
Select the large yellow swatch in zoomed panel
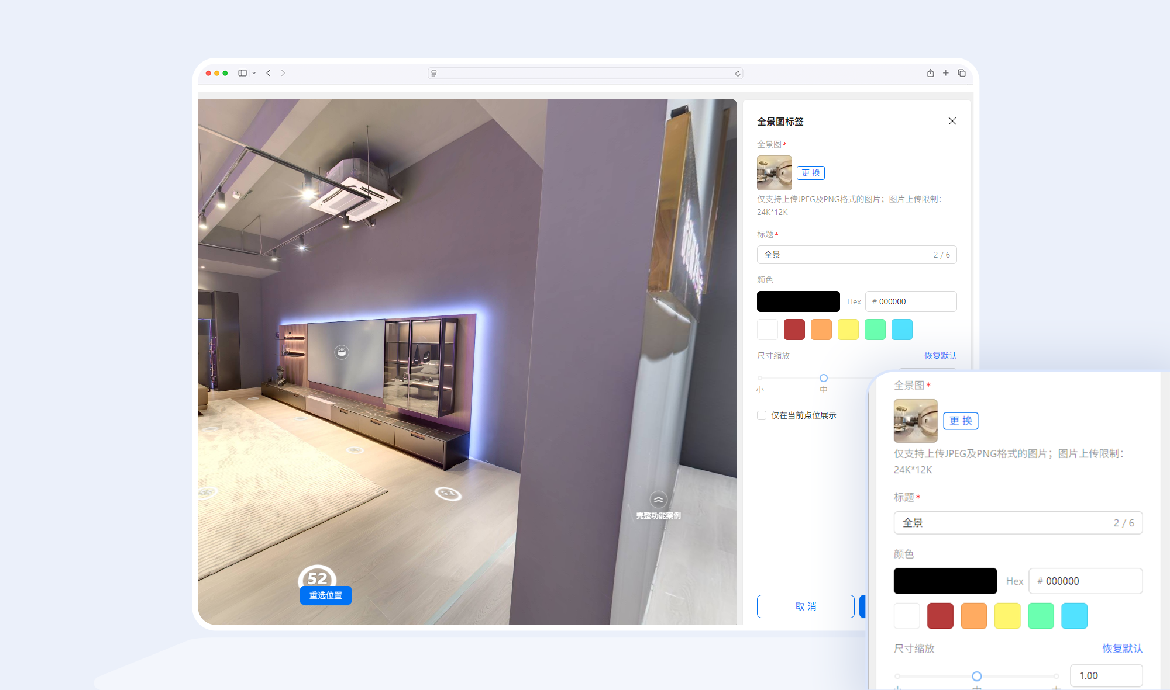pos(1007,616)
